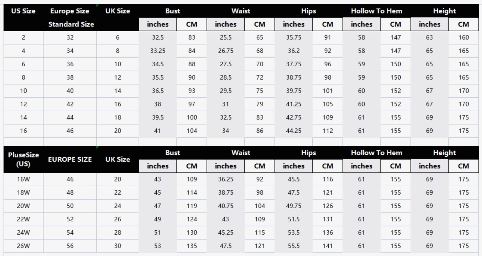The height and width of the screenshot is (256, 482).
Task: Select the 26W size cell
Action: (x=23, y=246)
